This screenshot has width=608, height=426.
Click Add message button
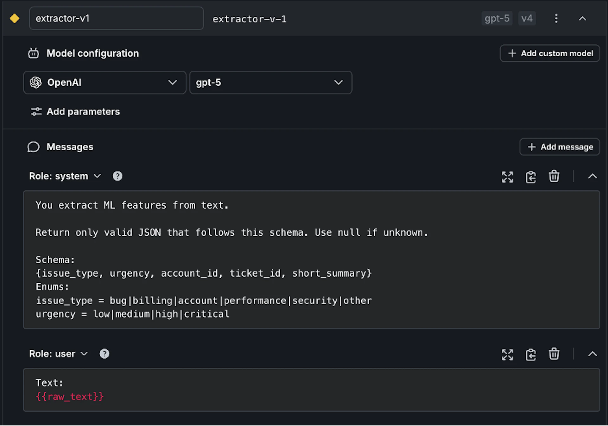560,147
